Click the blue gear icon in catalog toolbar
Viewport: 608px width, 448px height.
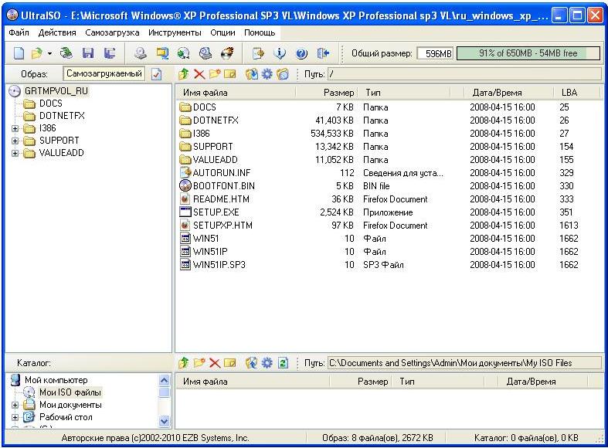(x=267, y=363)
